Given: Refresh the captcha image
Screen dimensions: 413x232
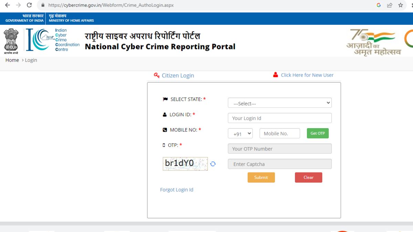Looking at the screenshot, I should click(213, 164).
